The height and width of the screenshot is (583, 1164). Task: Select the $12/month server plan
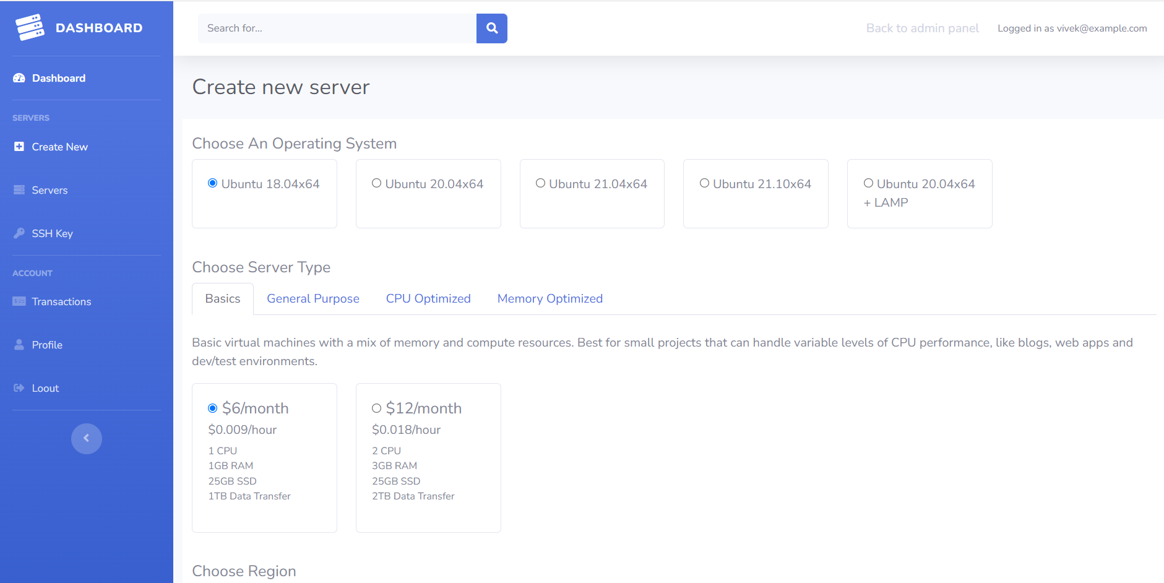[376, 407]
